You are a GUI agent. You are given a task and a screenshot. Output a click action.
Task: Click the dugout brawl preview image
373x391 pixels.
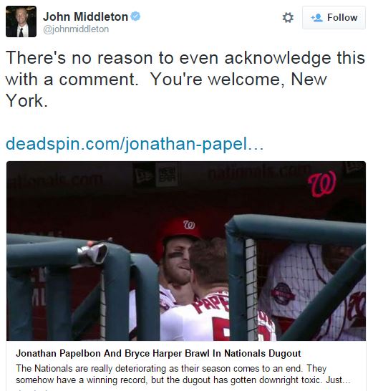click(x=186, y=251)
